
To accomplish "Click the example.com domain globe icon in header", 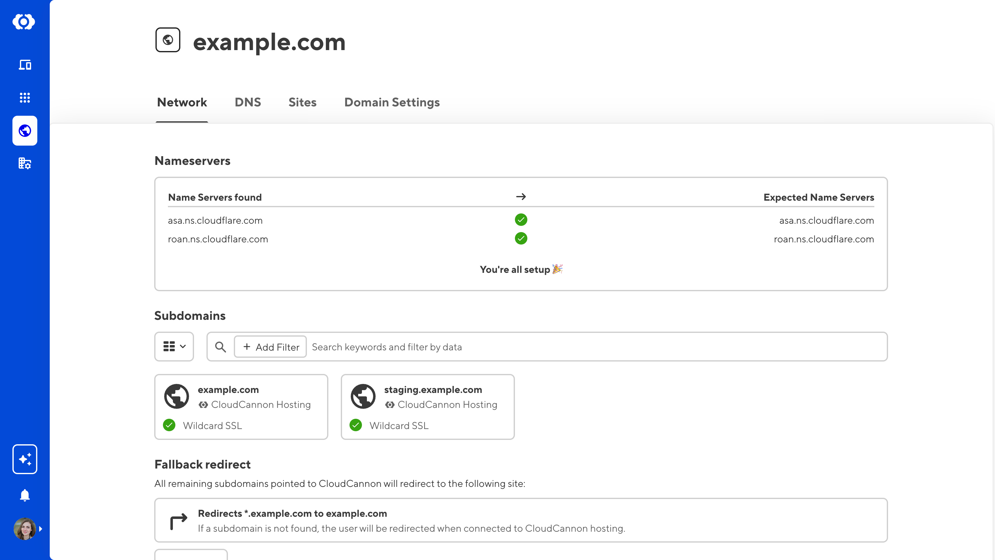I will click(168, 40).
